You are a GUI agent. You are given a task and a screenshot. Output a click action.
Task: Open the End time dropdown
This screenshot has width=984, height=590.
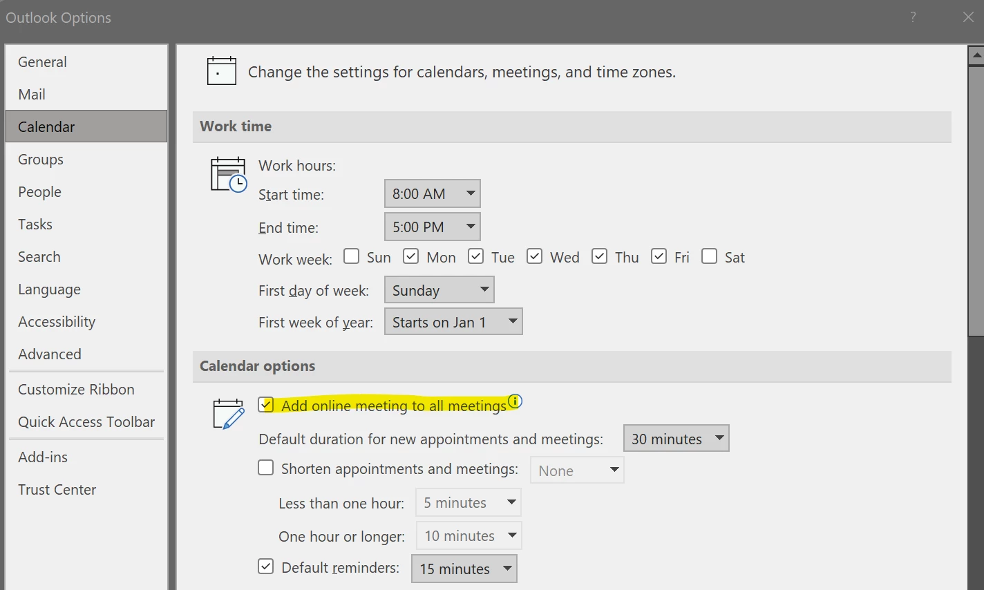point(433,227)
